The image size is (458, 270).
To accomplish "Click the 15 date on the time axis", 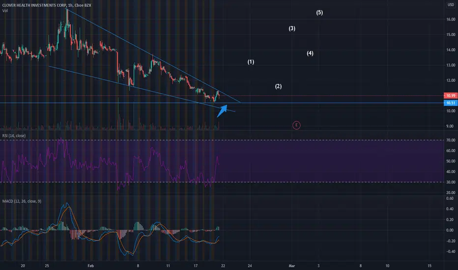I will [x=429, y=266].
